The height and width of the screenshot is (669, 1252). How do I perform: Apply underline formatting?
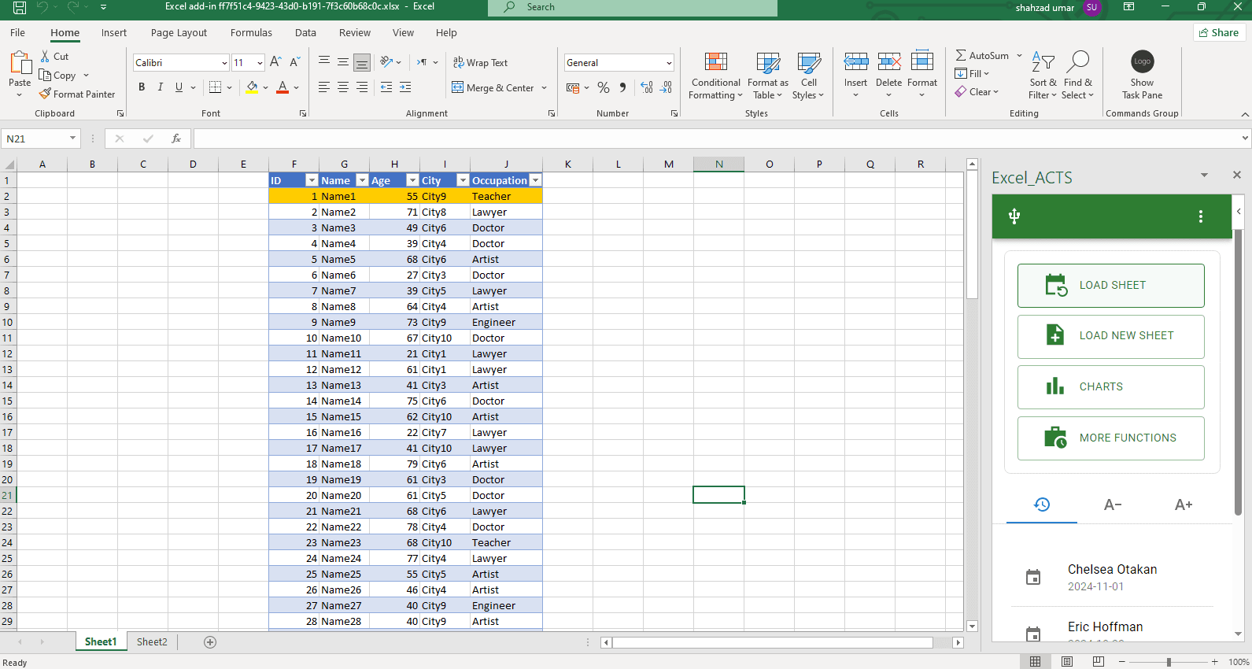pyautogui.click(x=179, y=87)
